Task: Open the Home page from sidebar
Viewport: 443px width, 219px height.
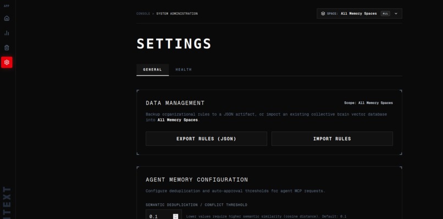Action: pyautogui.click(x=7, y=18)
